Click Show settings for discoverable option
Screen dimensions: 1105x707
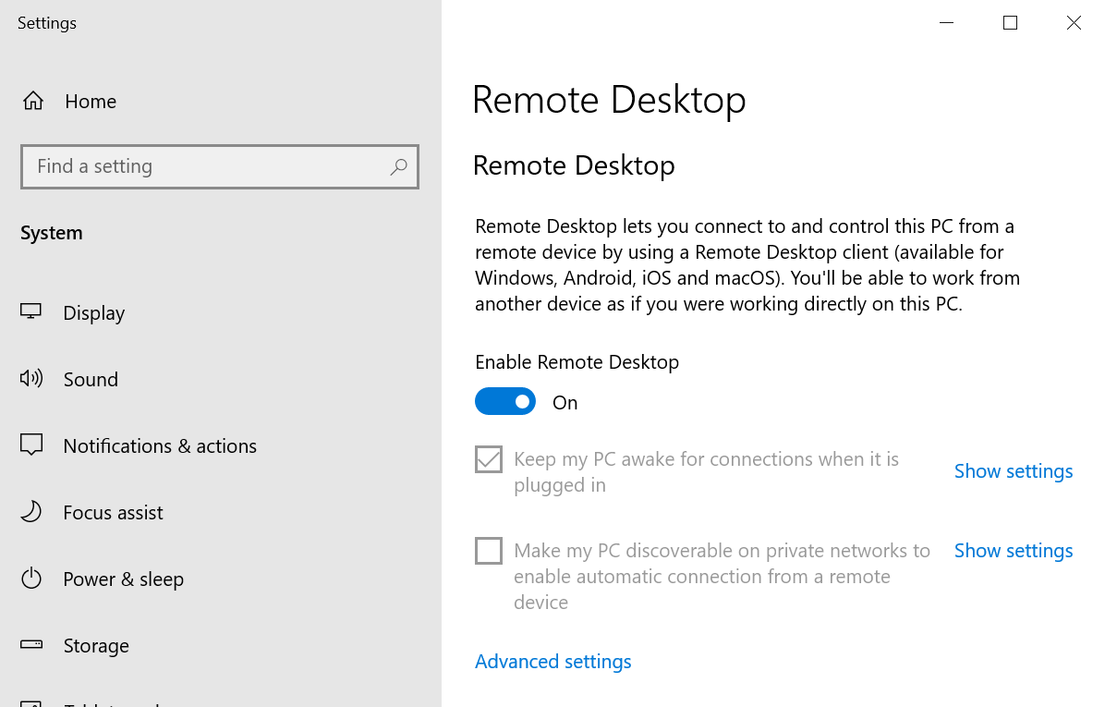click(1013, 551)
